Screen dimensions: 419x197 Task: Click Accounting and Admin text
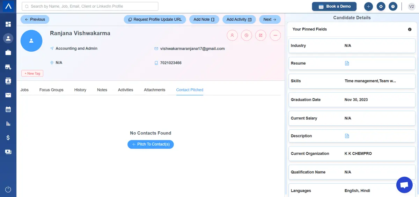[76, 49]
